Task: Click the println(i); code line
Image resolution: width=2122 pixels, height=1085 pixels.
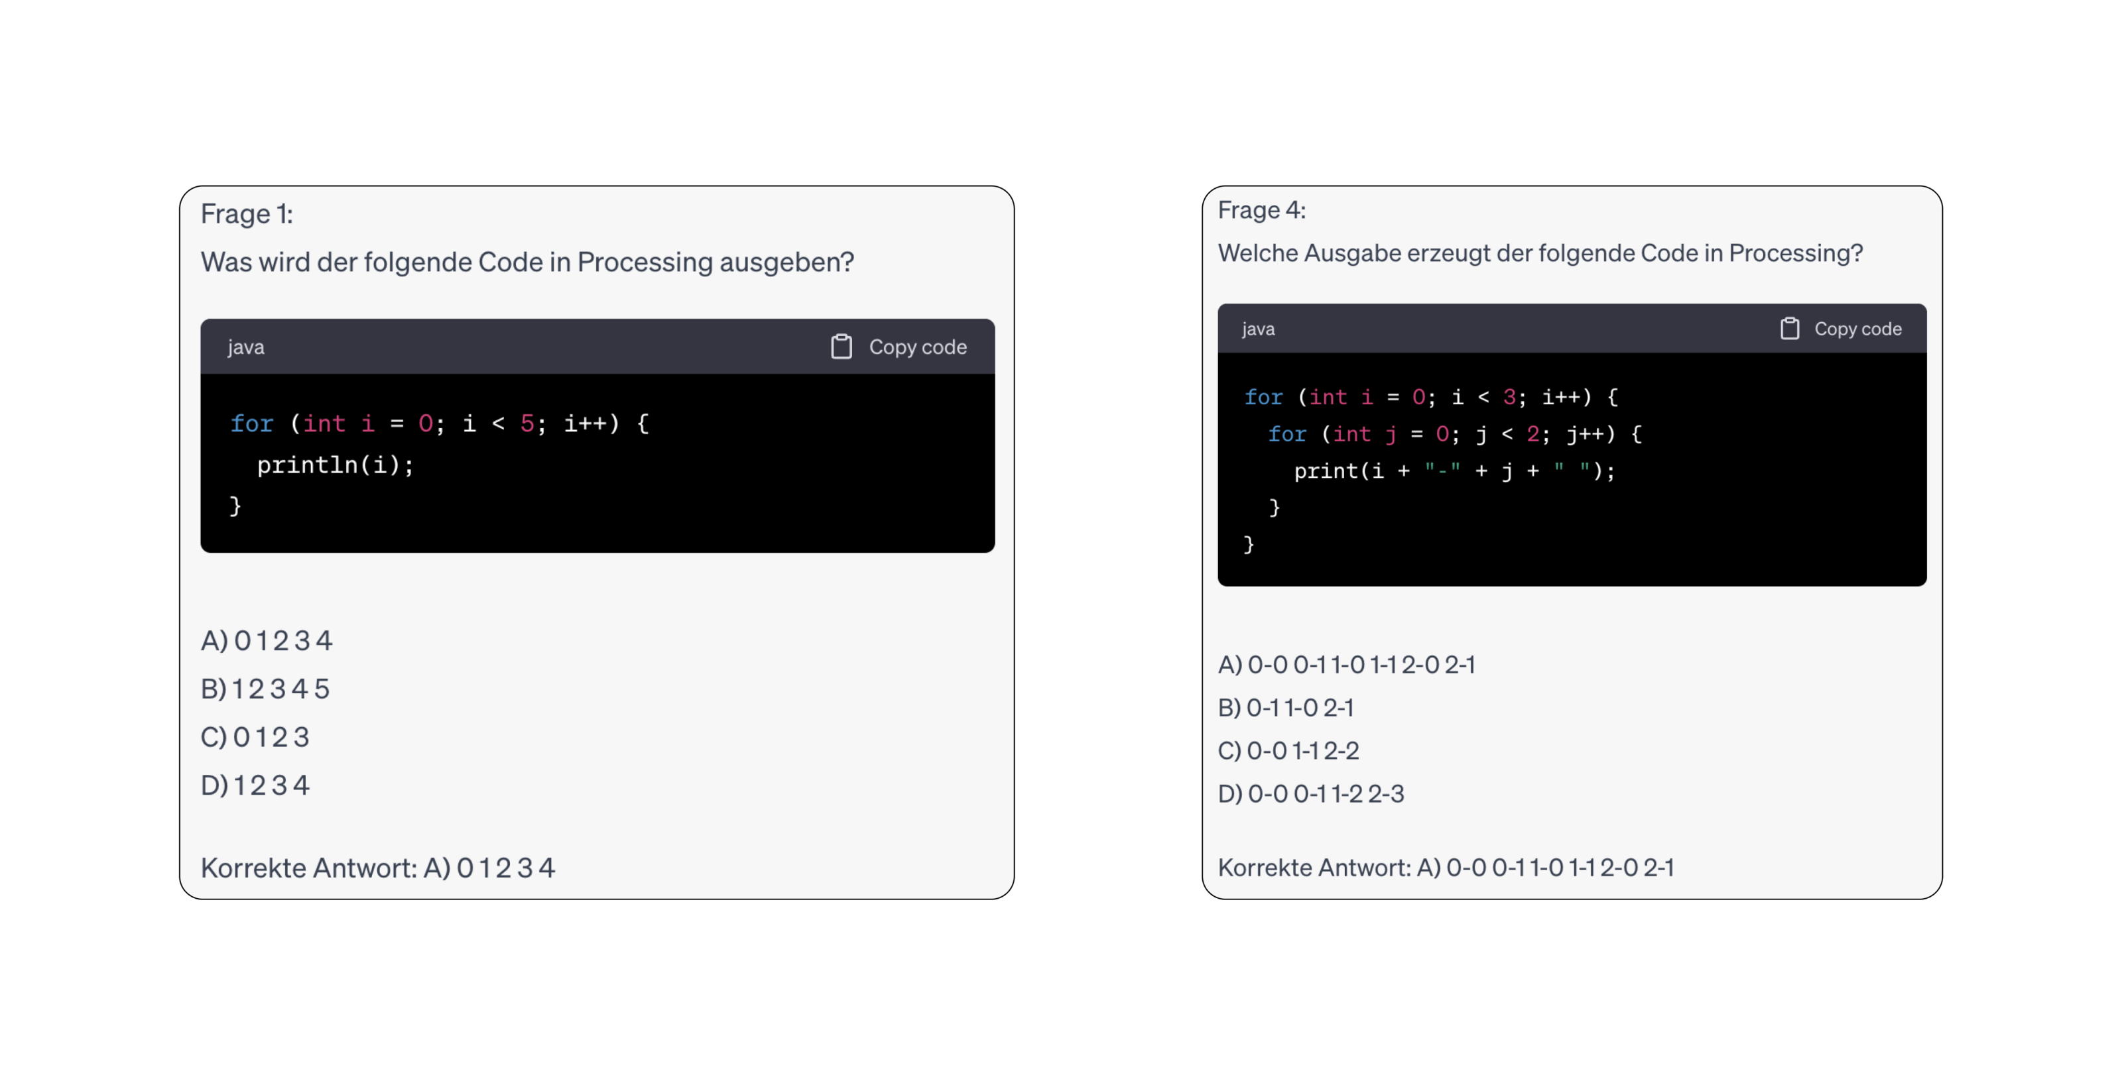Action: point(336,465)
